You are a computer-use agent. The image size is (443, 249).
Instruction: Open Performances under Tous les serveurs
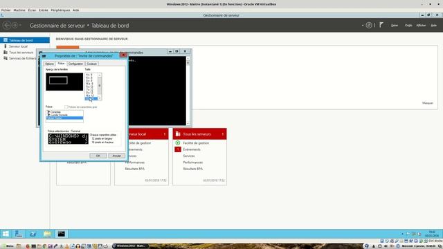192,163
